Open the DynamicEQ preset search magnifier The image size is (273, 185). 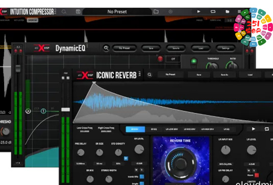(106, 48)
